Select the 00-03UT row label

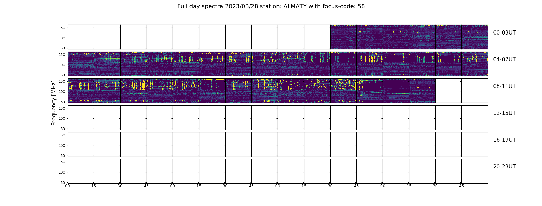pos(504,33)
